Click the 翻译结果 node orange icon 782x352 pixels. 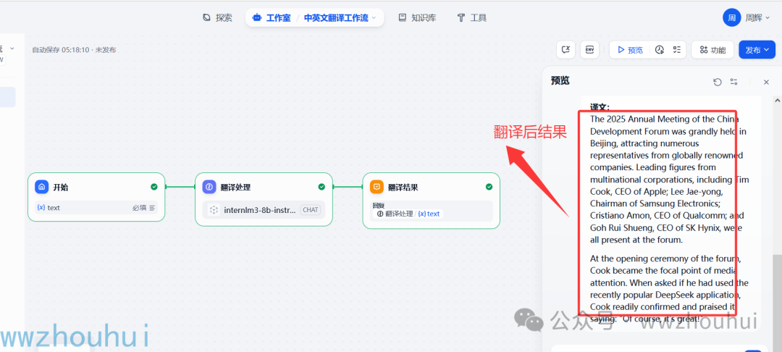click(377, 188)
